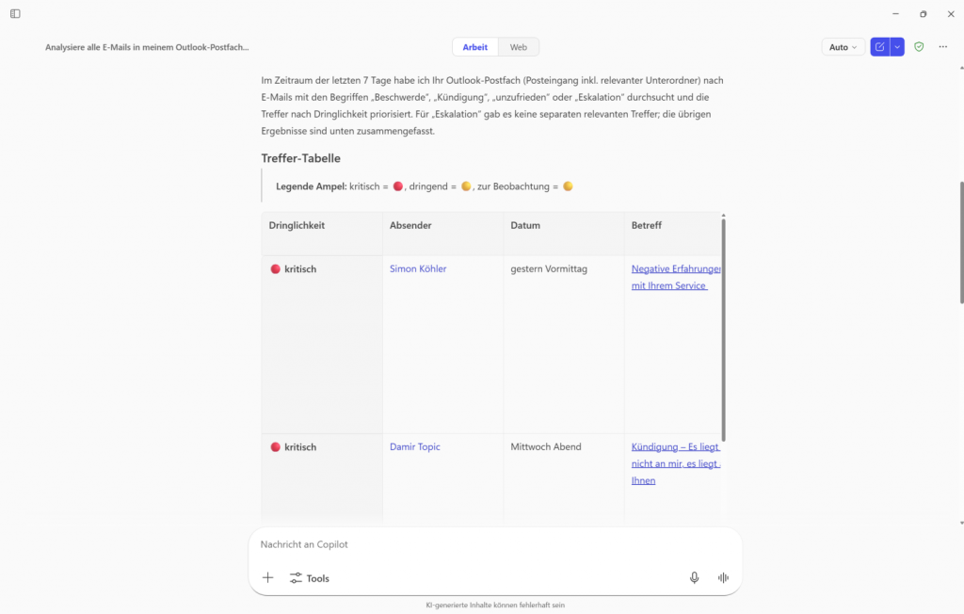Viewport: 964px width, 614px height.
Task: Toggle the sidebar panel icon
Action: (15, 13)
